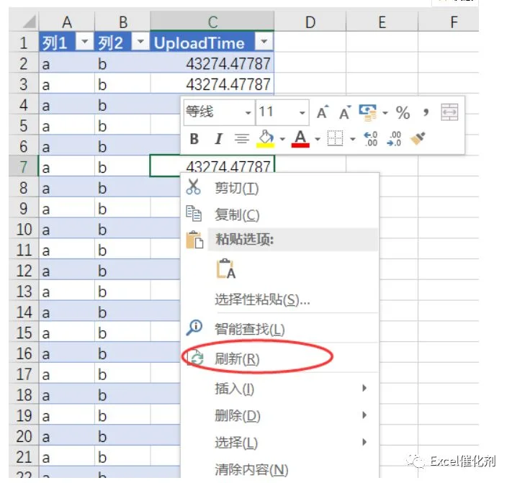Screen dimensions: 512x483
Task: Open 选择性粘贴(S)... dialog
Action: pos(280,299)
